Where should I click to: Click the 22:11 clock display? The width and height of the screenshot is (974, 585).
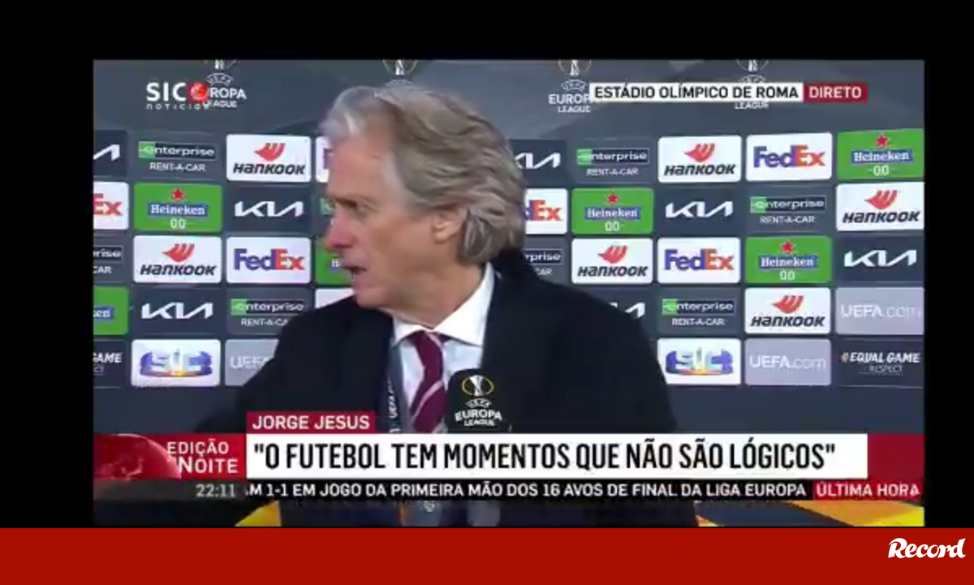pos(214,490)
